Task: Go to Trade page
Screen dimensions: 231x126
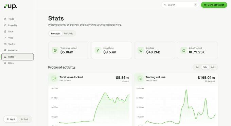Action: (18, 19)
